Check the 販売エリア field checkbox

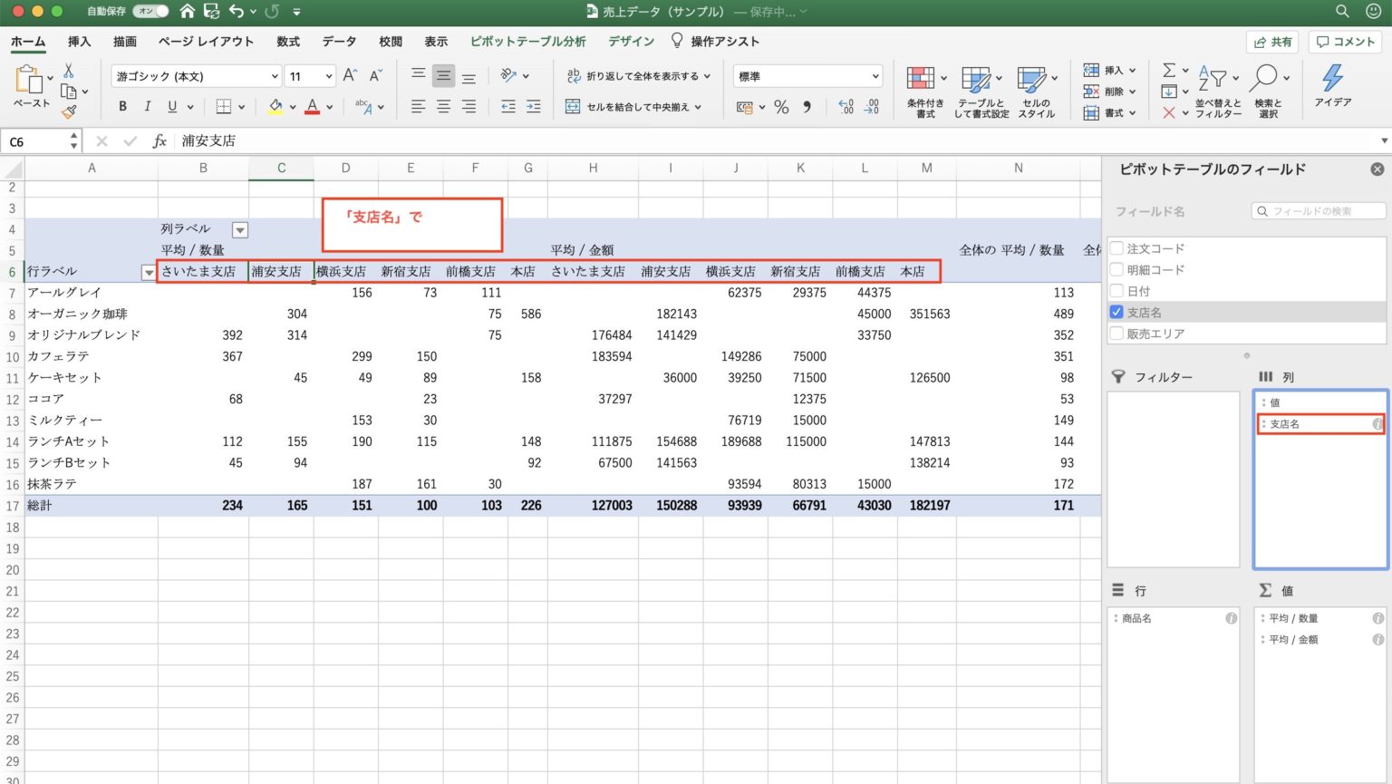tap(1116, 334)
